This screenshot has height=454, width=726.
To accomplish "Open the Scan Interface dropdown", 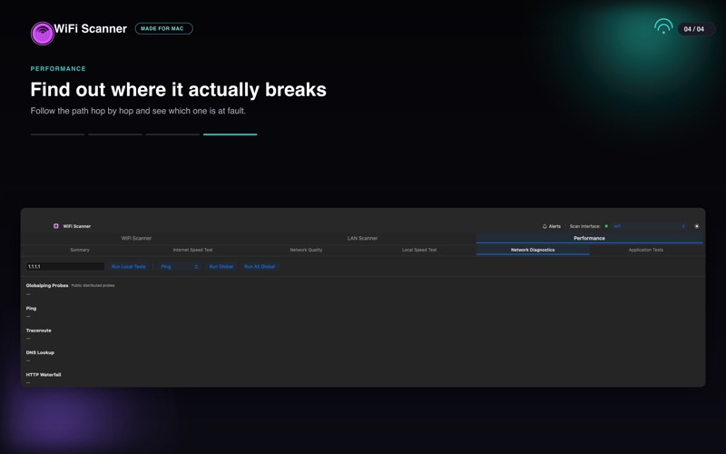I will pyautogui.click(x=649, y=226).
